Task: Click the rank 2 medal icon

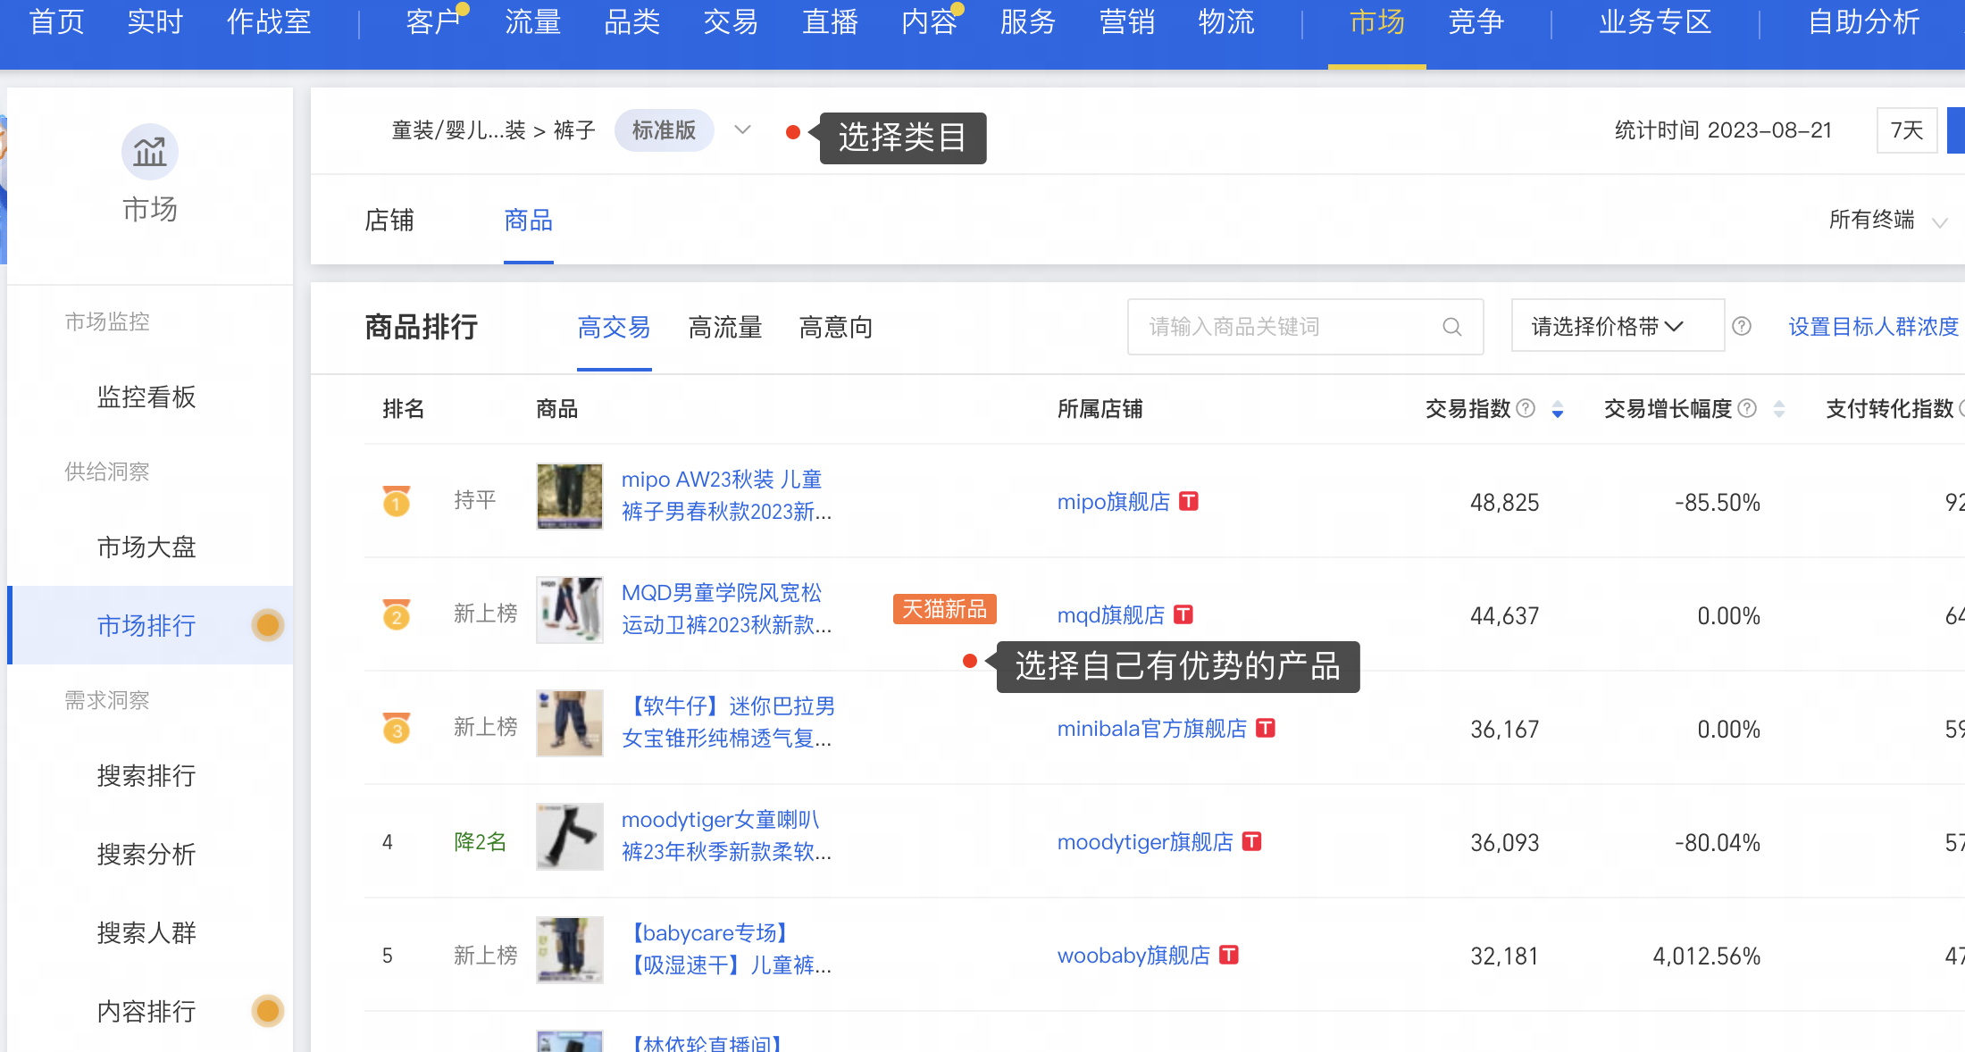Action: click(397, 614)
